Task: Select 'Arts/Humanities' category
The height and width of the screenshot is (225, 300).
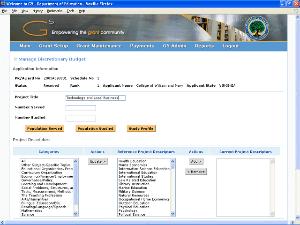Action: (35, 199)
